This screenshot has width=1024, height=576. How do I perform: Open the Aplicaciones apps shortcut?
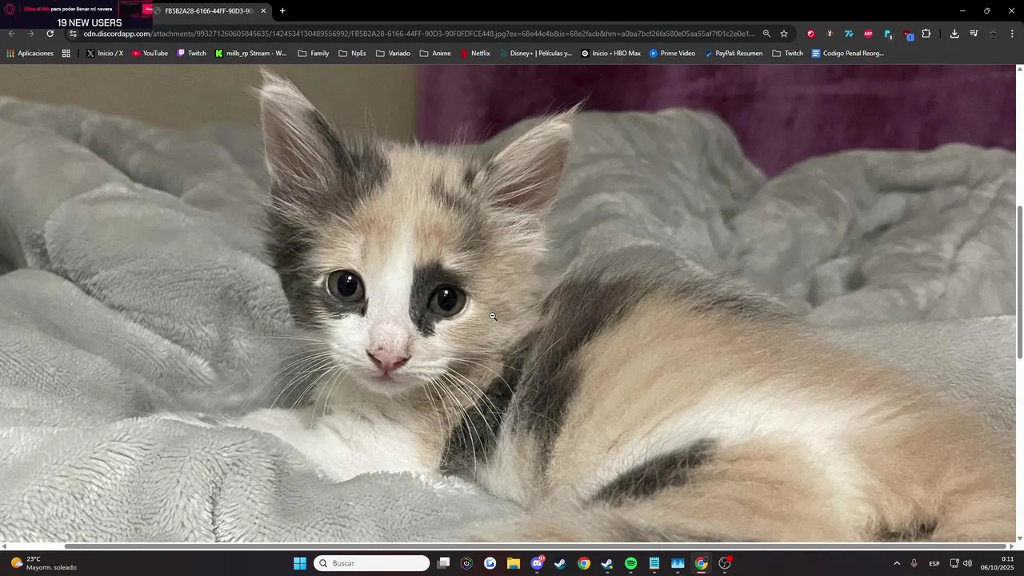point(30,54)
